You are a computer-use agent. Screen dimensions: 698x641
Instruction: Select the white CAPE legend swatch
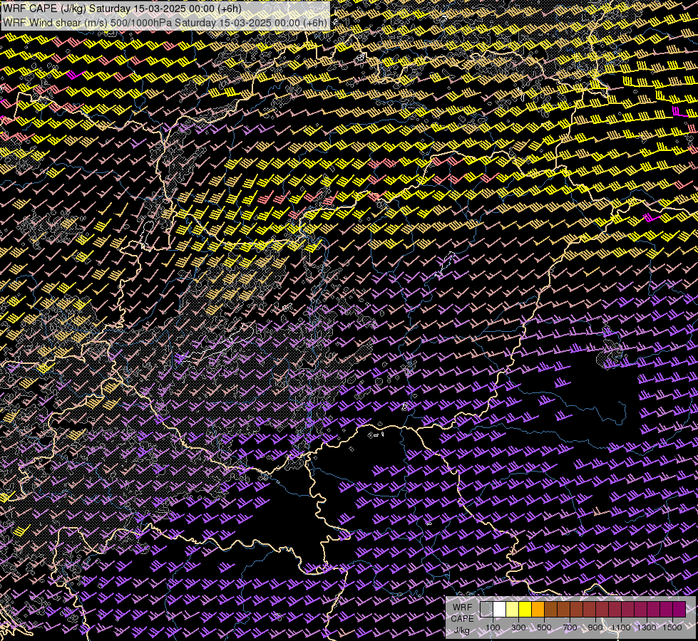(x=500, y=610)
